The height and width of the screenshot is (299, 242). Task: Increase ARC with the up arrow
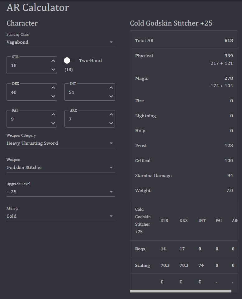click(x=111, y=115)
